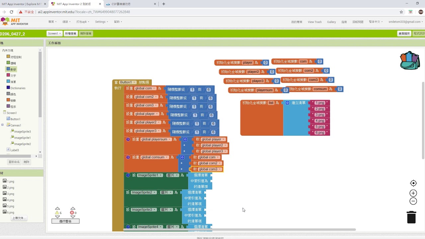
Task: Select Button1 in the component tree
Action: pos(13,119)
